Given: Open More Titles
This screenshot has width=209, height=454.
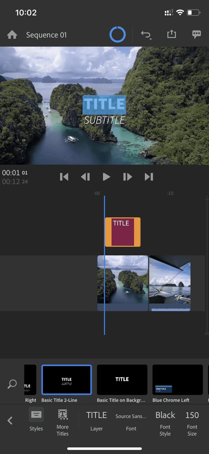Looking at the screenshot, I should pos(62,422).
